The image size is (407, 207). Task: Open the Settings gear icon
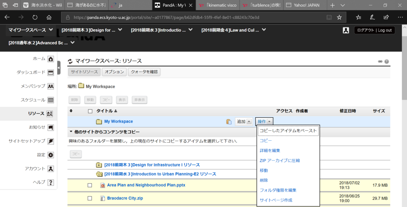click(50, 155)
